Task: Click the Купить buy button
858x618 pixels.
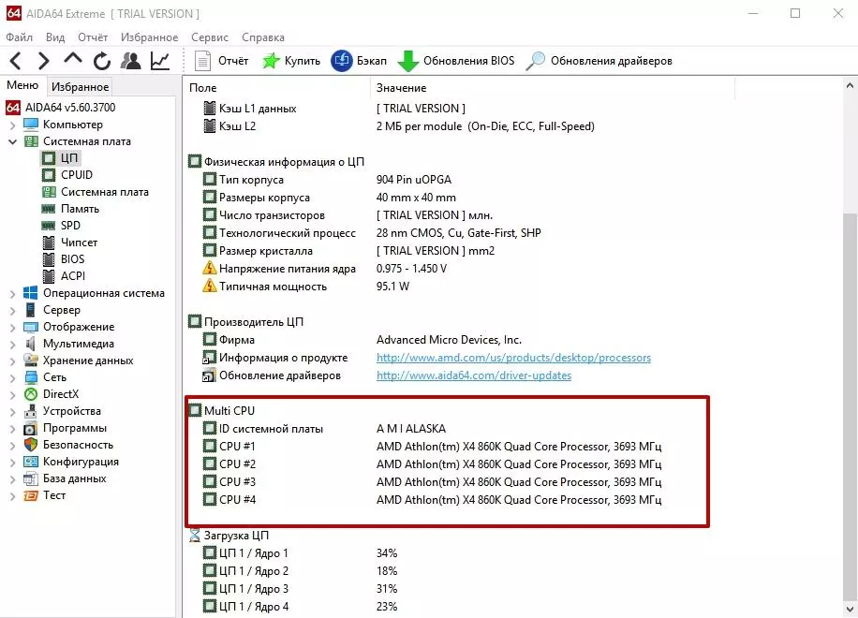Action: point(291,61)
